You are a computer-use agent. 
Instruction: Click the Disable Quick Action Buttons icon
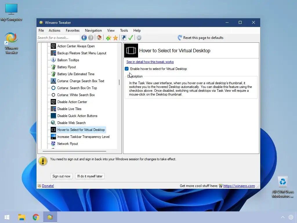click(x=53, y=116)
